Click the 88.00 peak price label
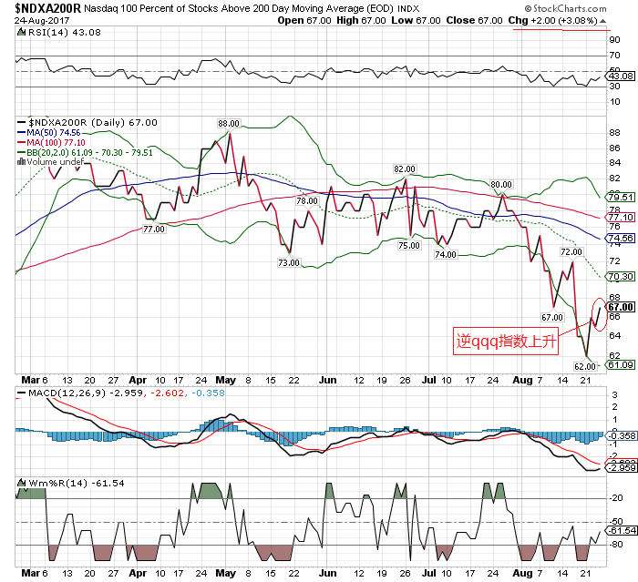Image resolution: width=638 pixels, height=582 pixels. pyautogui.click(x=228, y=123)
